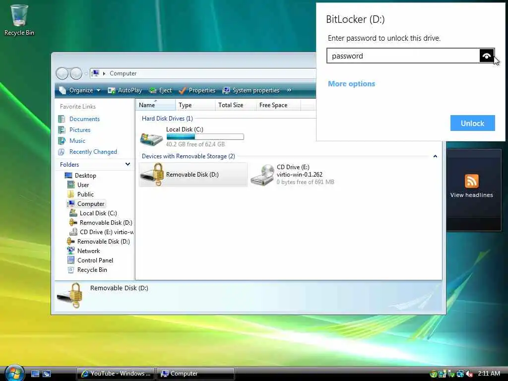
Task: Click System properties in the toolbar
Action: point(251,90)
